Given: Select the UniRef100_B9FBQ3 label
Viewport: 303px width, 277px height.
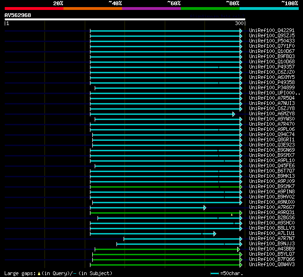Looking at the screenshot, I should pyautogui.click(x=272, y=57).
